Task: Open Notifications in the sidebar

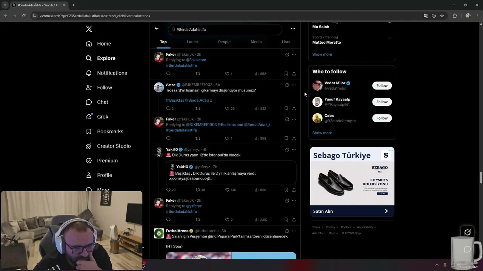Action: tap(106, 73)
